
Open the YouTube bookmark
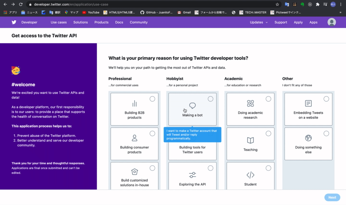pyautogui.click(x=91, y=12)
